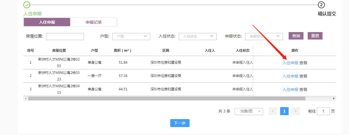Click 入住申报 link for row 1
349x135 pixels.
[290, 63]
